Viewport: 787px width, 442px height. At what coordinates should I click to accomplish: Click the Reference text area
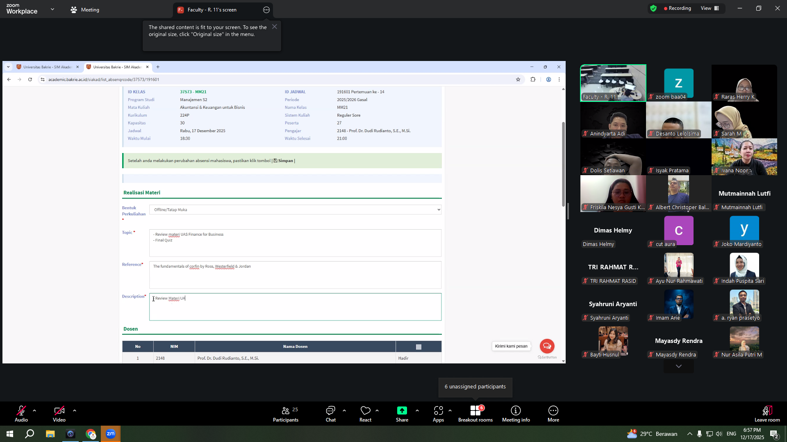pos(295,275)
